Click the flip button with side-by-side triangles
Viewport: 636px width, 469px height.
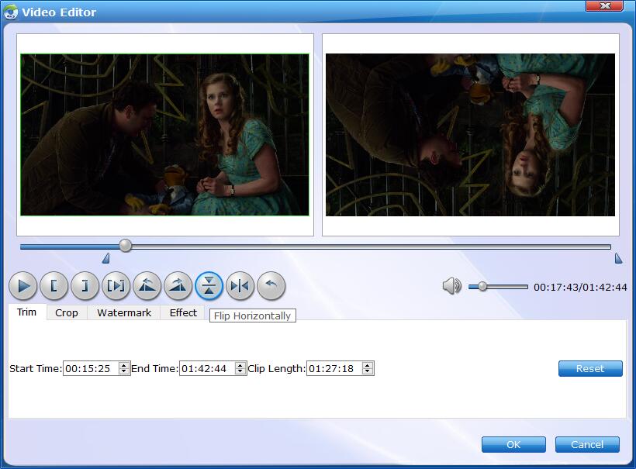[240, 286]
